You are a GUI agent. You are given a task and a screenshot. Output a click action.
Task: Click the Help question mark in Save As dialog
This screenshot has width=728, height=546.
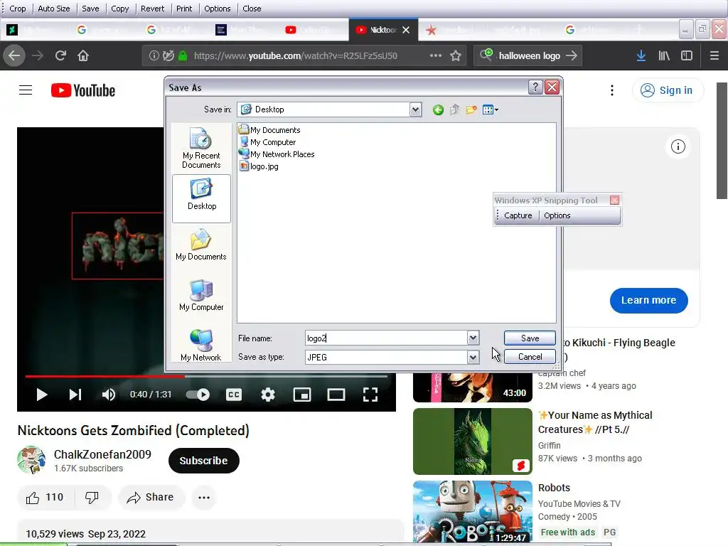coord(535,87)
